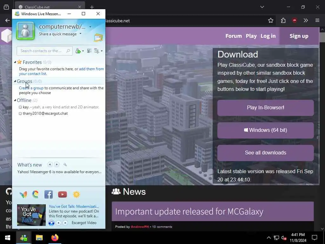Open the YouTube icon in Messenger

click(x=63, y=194)
